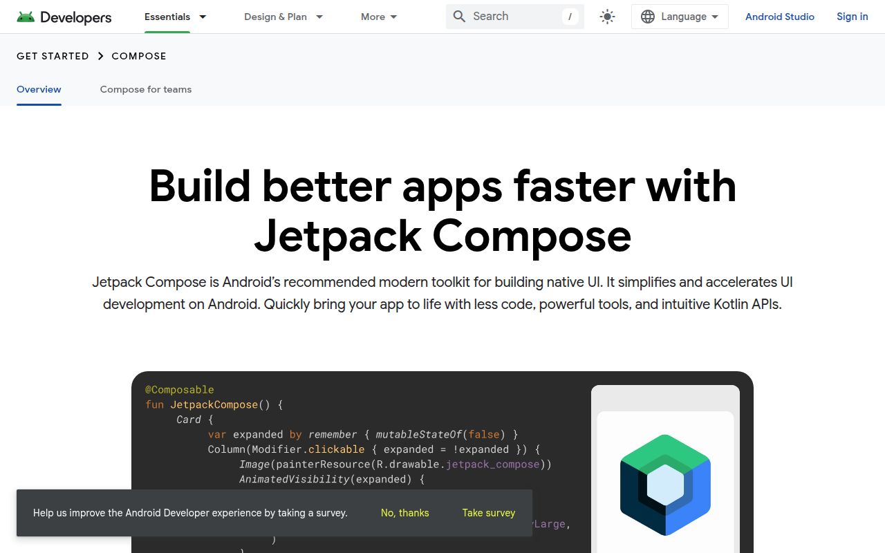This screenshot has height=553, width=885.
Task: Click the search magnifier icon
Action: (459, 16)
